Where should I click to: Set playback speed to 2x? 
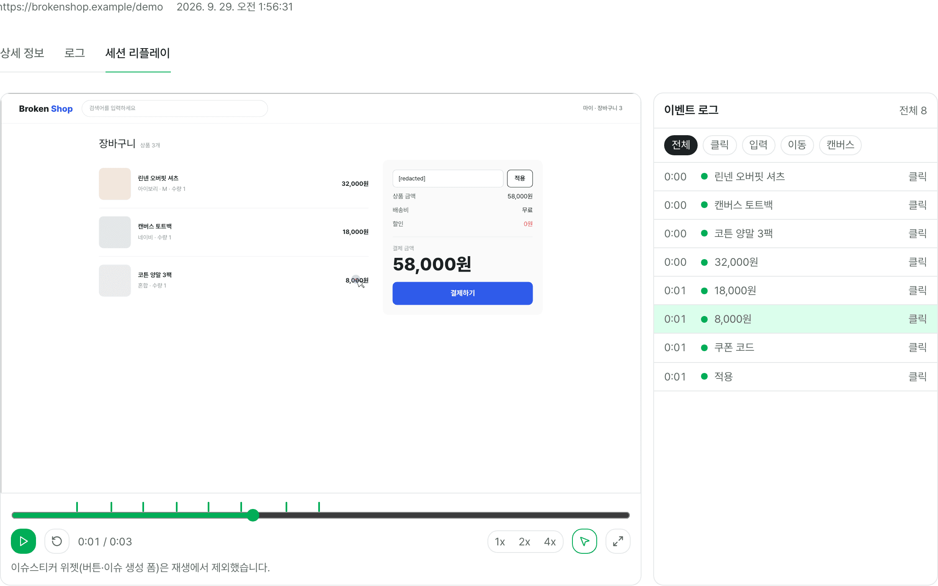click(524, 542)
